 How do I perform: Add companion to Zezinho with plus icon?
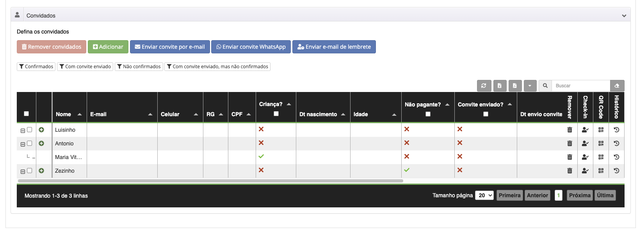pyautogui.click(x=41, y=171)
